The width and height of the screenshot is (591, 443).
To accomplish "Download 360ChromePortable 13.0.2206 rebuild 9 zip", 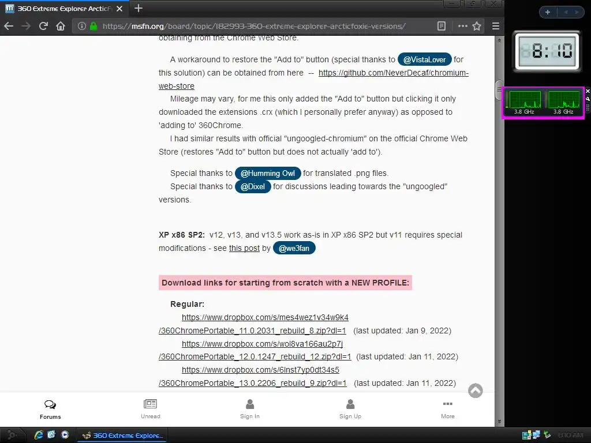I will [253, 383].
